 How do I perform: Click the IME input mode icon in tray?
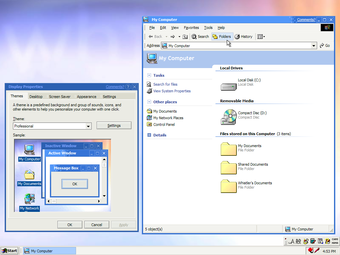pyautogui.click(x=292, y=241)
